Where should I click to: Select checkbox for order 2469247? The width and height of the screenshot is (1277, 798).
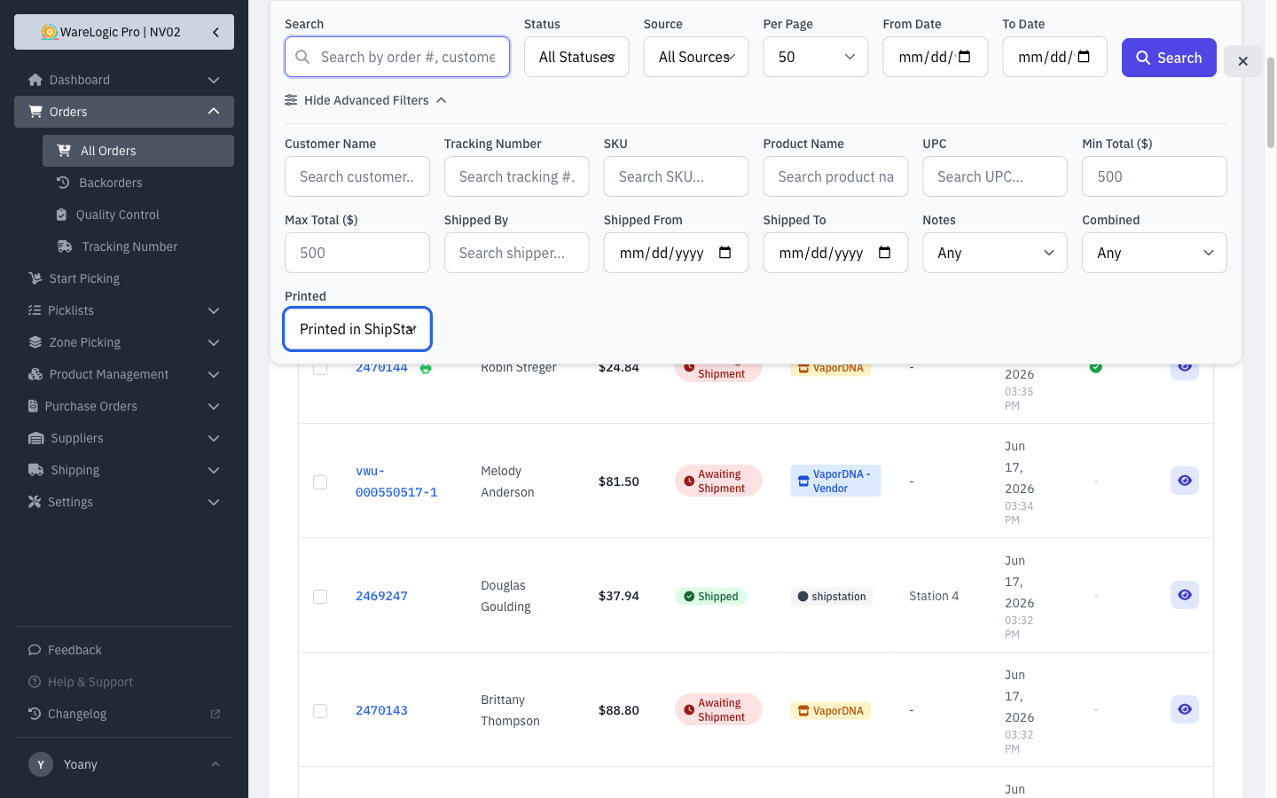320,596
